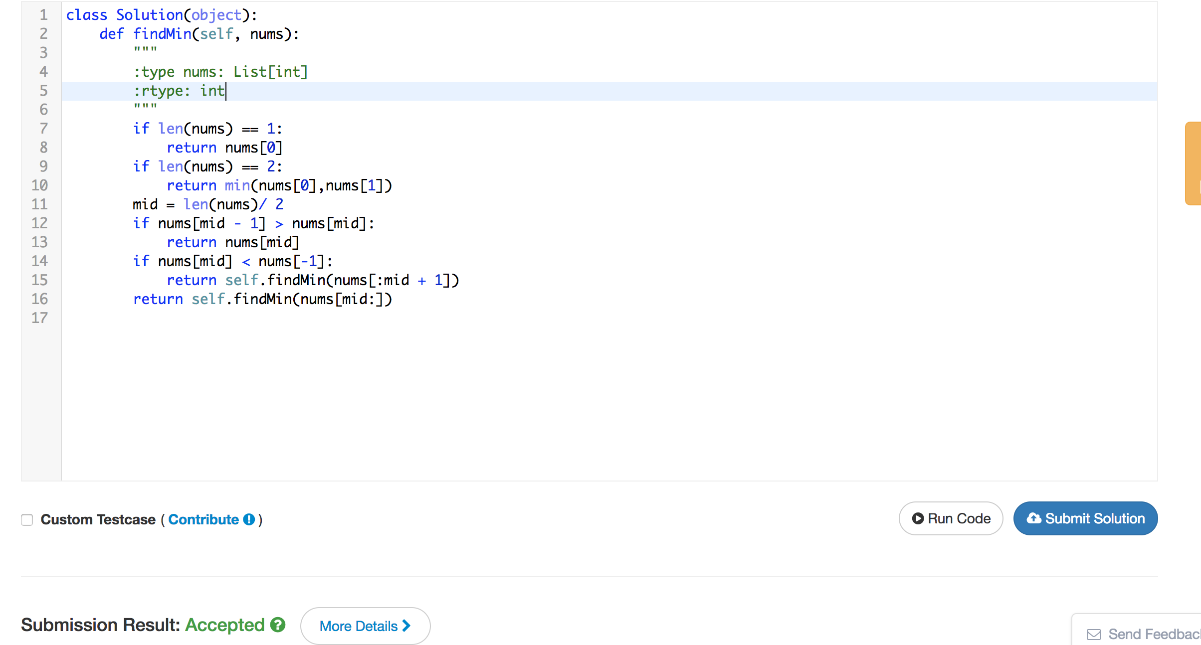The width and height of the screenshot is (1201, 645).
Task: Click 'if len(nums) == 1:' code line
Action: (207, 129)
